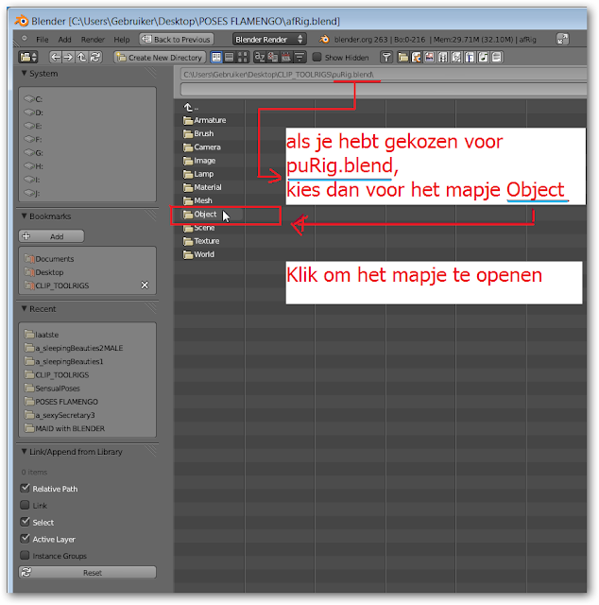This screenshot has height=605, width=599.
Task: Toggle the script files filter icon
Action: tap(456, 57)
